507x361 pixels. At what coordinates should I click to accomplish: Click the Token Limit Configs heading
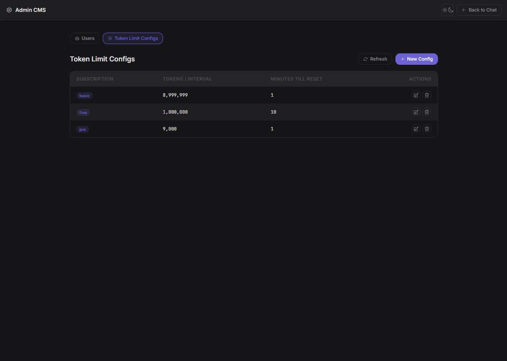[102, 59]
